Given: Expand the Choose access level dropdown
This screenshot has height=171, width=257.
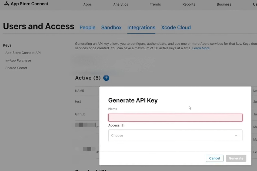Looking at the screenshot, I should 175,135.
